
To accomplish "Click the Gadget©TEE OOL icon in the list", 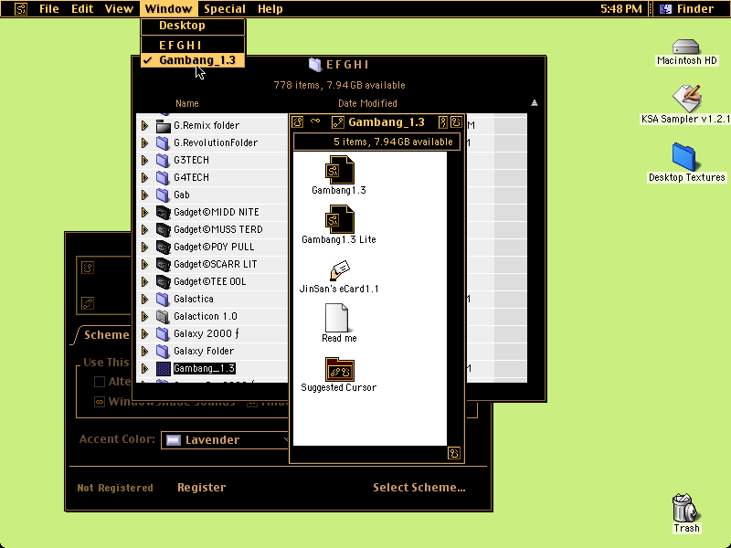I will point(163,281).
